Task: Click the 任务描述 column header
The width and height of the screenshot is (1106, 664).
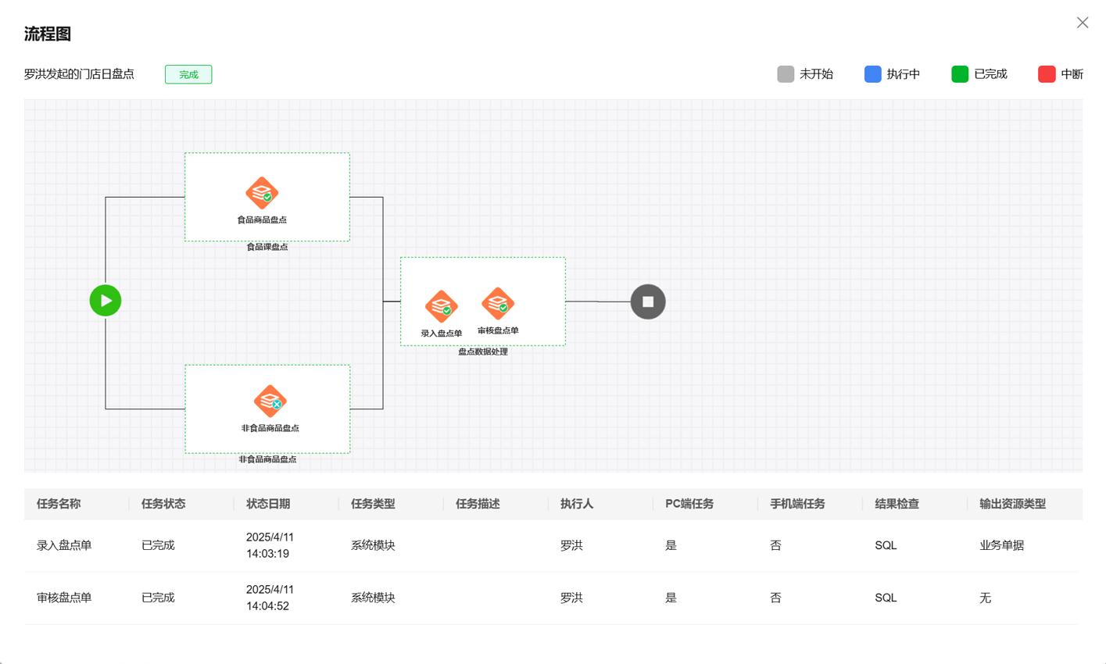Action: 478,504
